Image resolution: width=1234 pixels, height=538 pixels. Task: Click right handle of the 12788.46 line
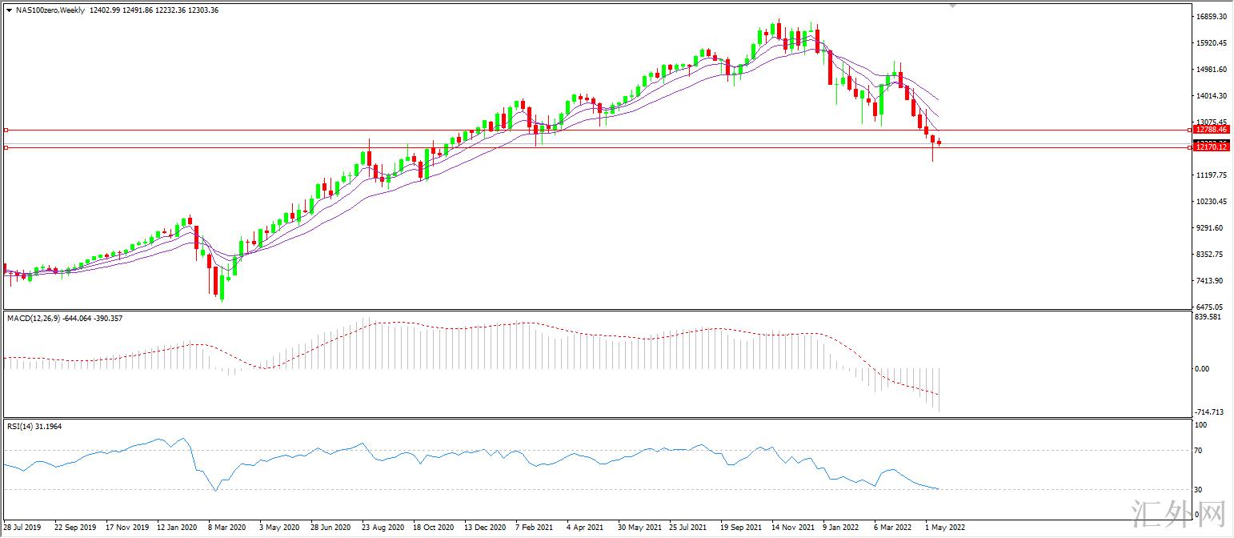click(x=1190, y=130)
